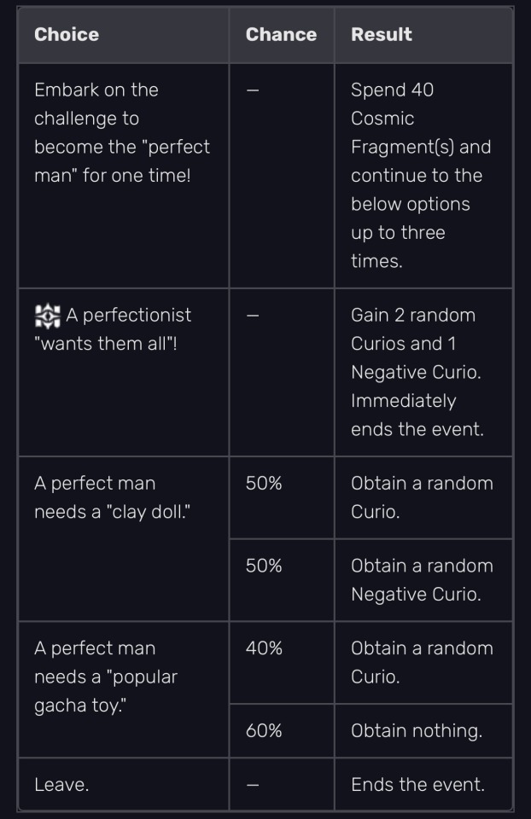Click the "Leave." choice
This screenshot has height=819, width=531.
point(61,785)
